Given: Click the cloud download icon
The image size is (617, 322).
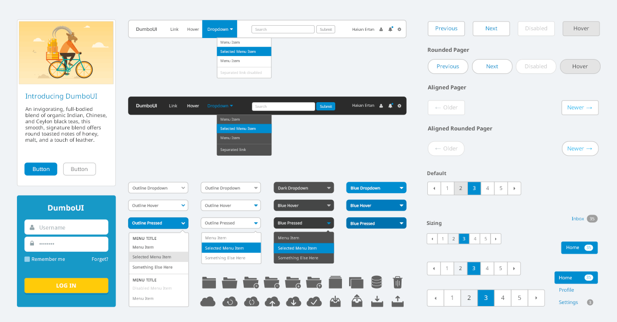Looking at the screenshot, I should point(293,301).
